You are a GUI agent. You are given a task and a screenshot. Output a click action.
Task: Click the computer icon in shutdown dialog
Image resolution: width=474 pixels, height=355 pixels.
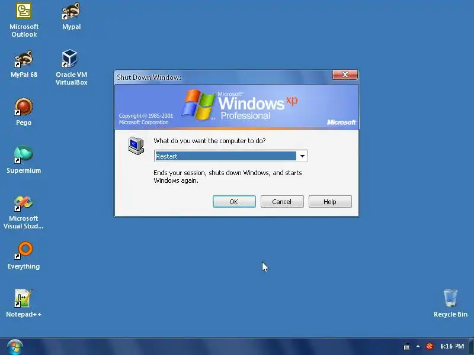point(136,146)
